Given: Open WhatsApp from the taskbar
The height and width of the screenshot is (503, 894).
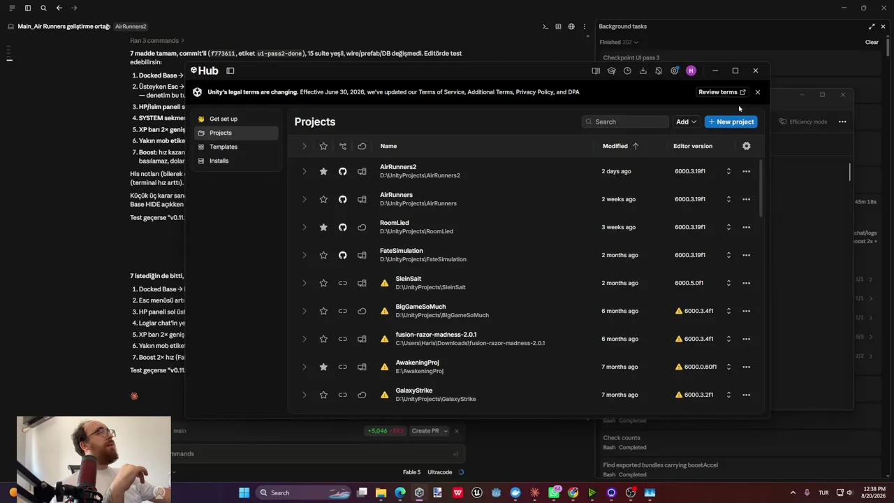Looking at the screenshot, I should point(554,493).
